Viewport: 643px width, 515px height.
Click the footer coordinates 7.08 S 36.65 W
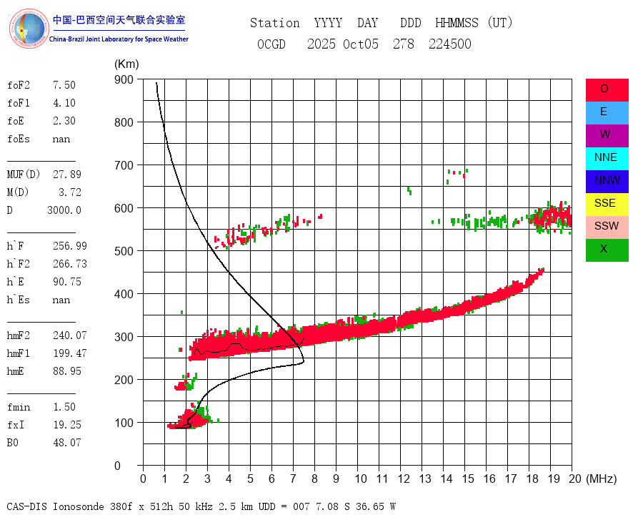click(356, 506)
